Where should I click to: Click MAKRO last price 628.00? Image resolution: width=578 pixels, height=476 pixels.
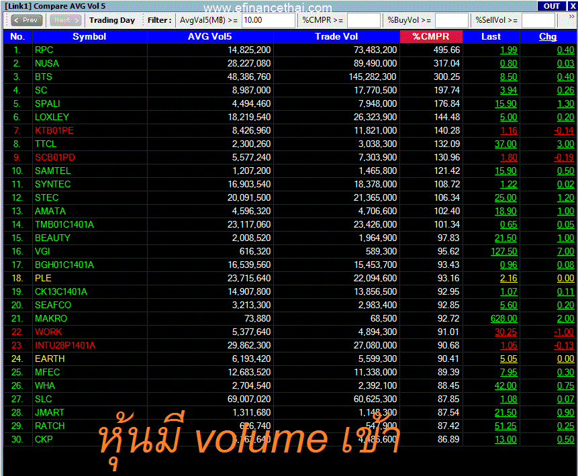tap(504, 318)
